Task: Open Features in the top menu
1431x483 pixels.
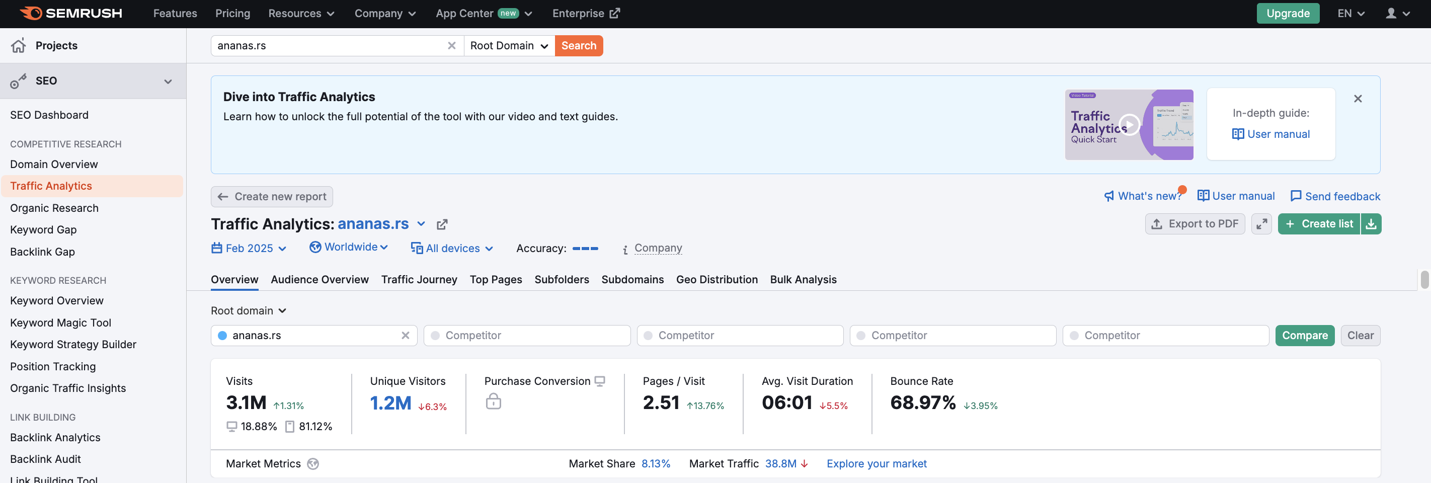Action: pos(175,13)
